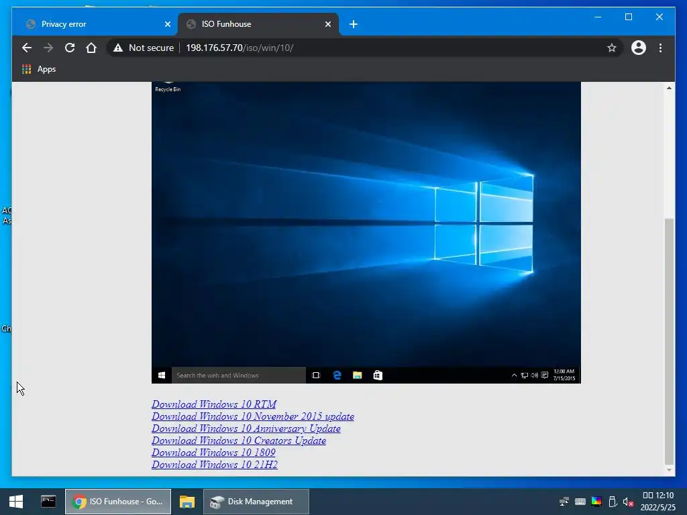Switch to ISO Funhouse Chrome taskbar button

(118, 502)
